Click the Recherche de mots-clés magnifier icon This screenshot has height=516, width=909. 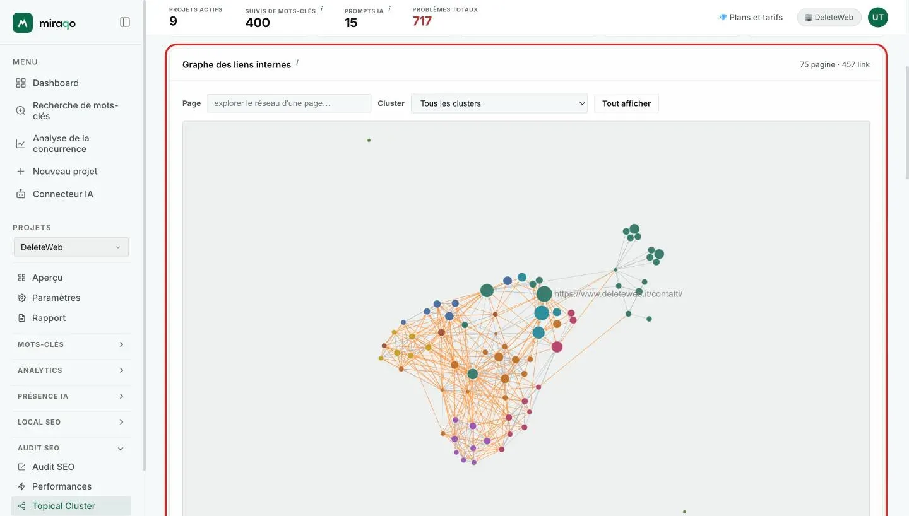point(21,111)
